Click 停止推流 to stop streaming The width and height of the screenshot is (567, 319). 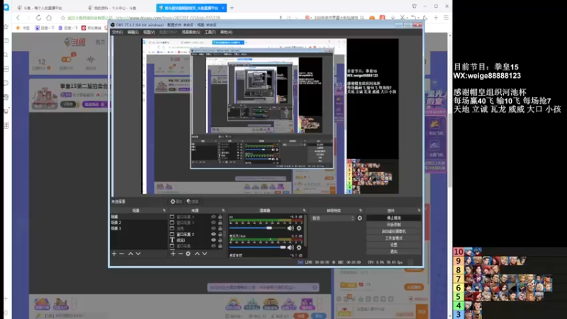coord(394,218)
